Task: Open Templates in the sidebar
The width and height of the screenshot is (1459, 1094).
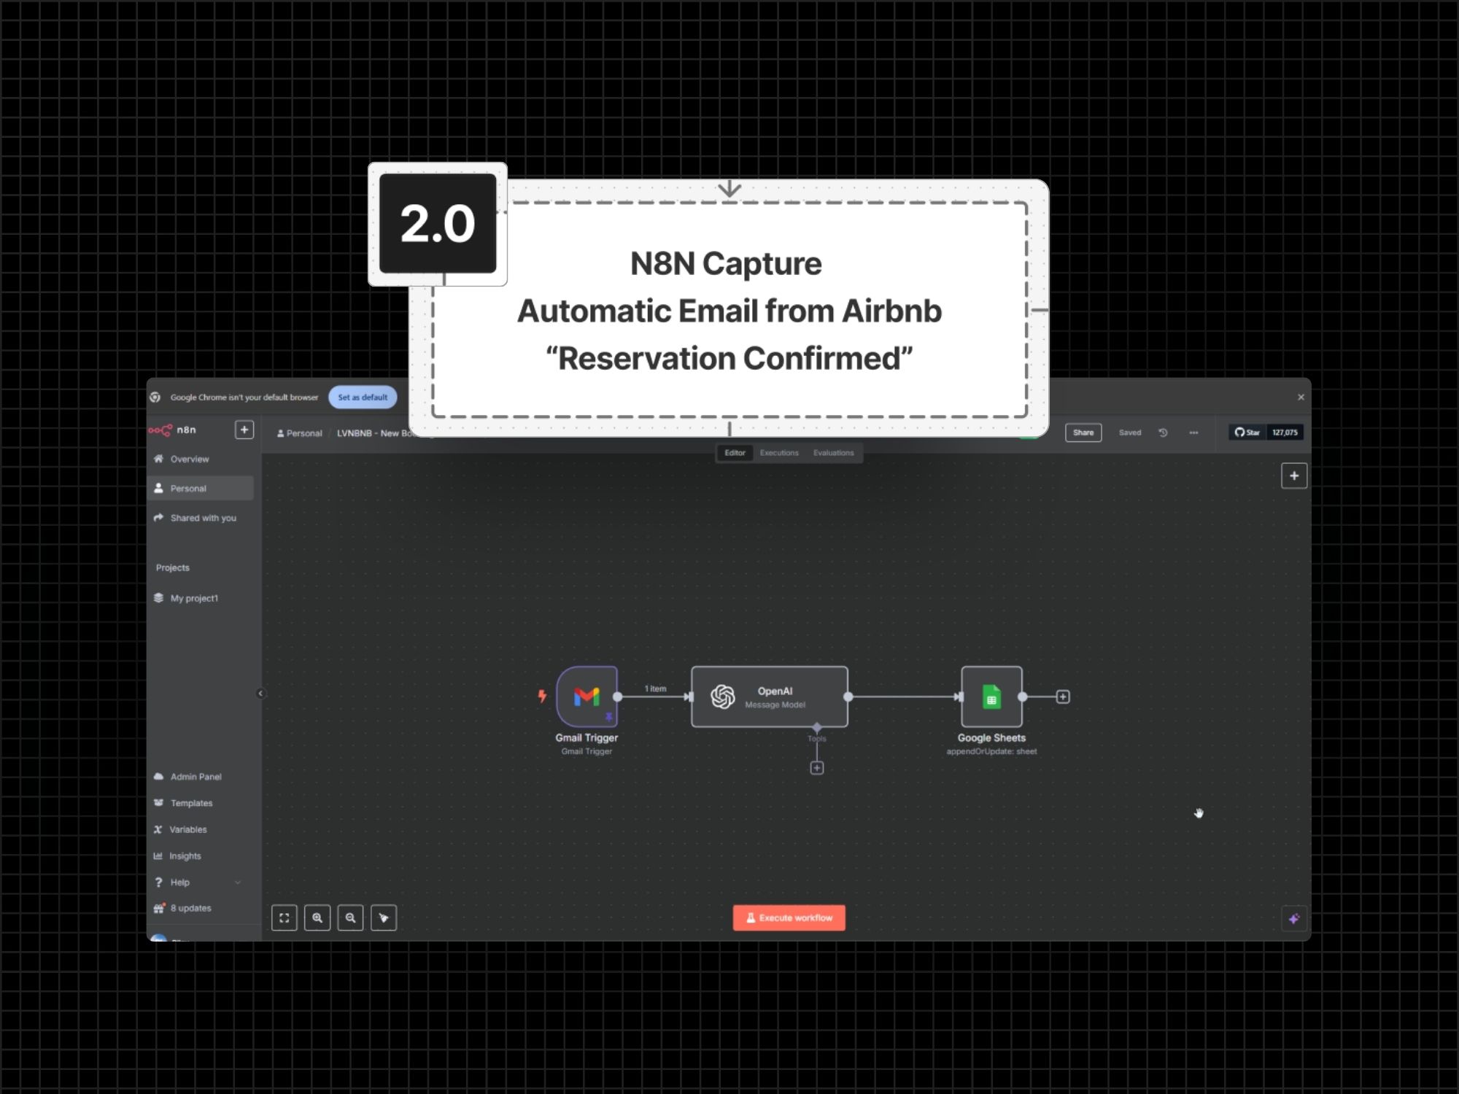Action: (191, 803)
